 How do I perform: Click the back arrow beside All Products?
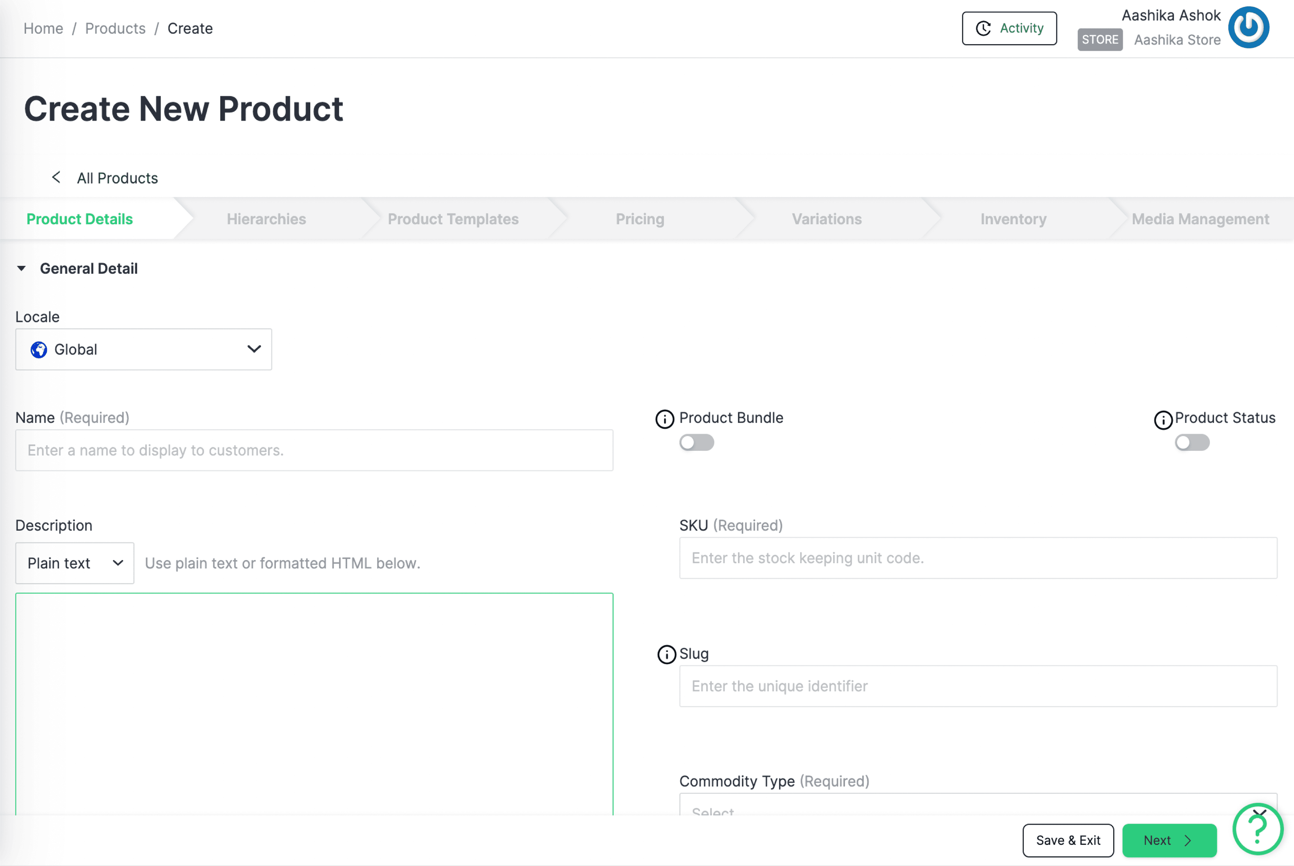point(56,177)
